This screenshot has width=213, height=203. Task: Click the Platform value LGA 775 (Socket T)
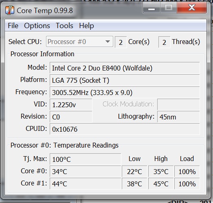125,80
